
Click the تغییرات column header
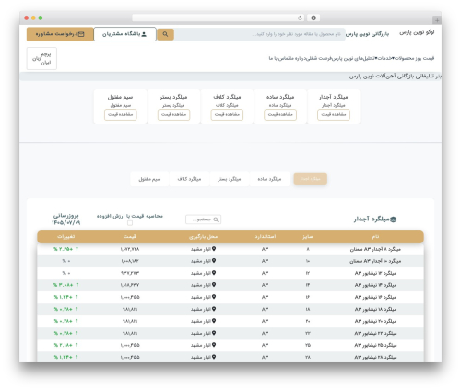65,237
